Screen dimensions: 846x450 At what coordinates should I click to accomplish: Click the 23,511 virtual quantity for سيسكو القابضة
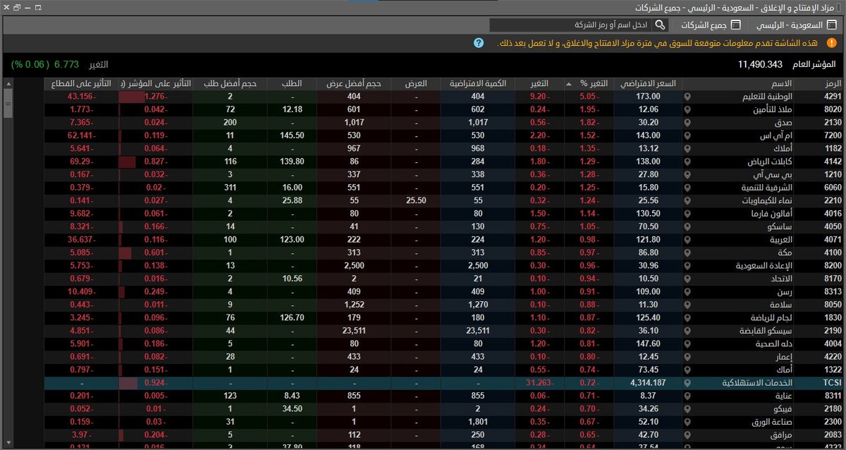tap(477, 331)
